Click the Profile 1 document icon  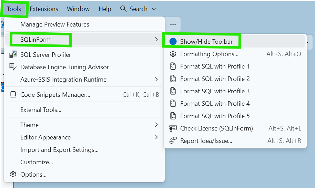click(173, 66)
